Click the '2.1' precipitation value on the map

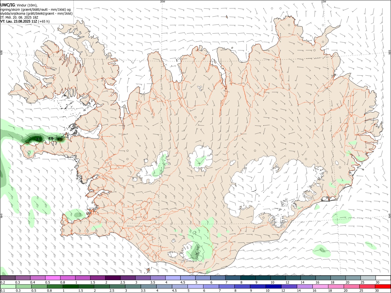coord(38,139)
